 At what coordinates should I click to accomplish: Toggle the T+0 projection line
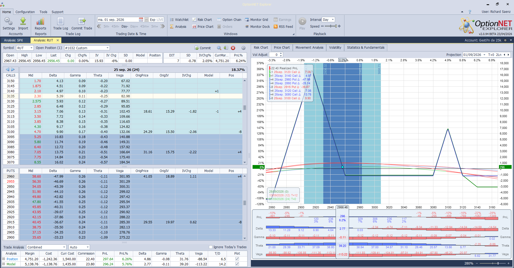[491, 55]
